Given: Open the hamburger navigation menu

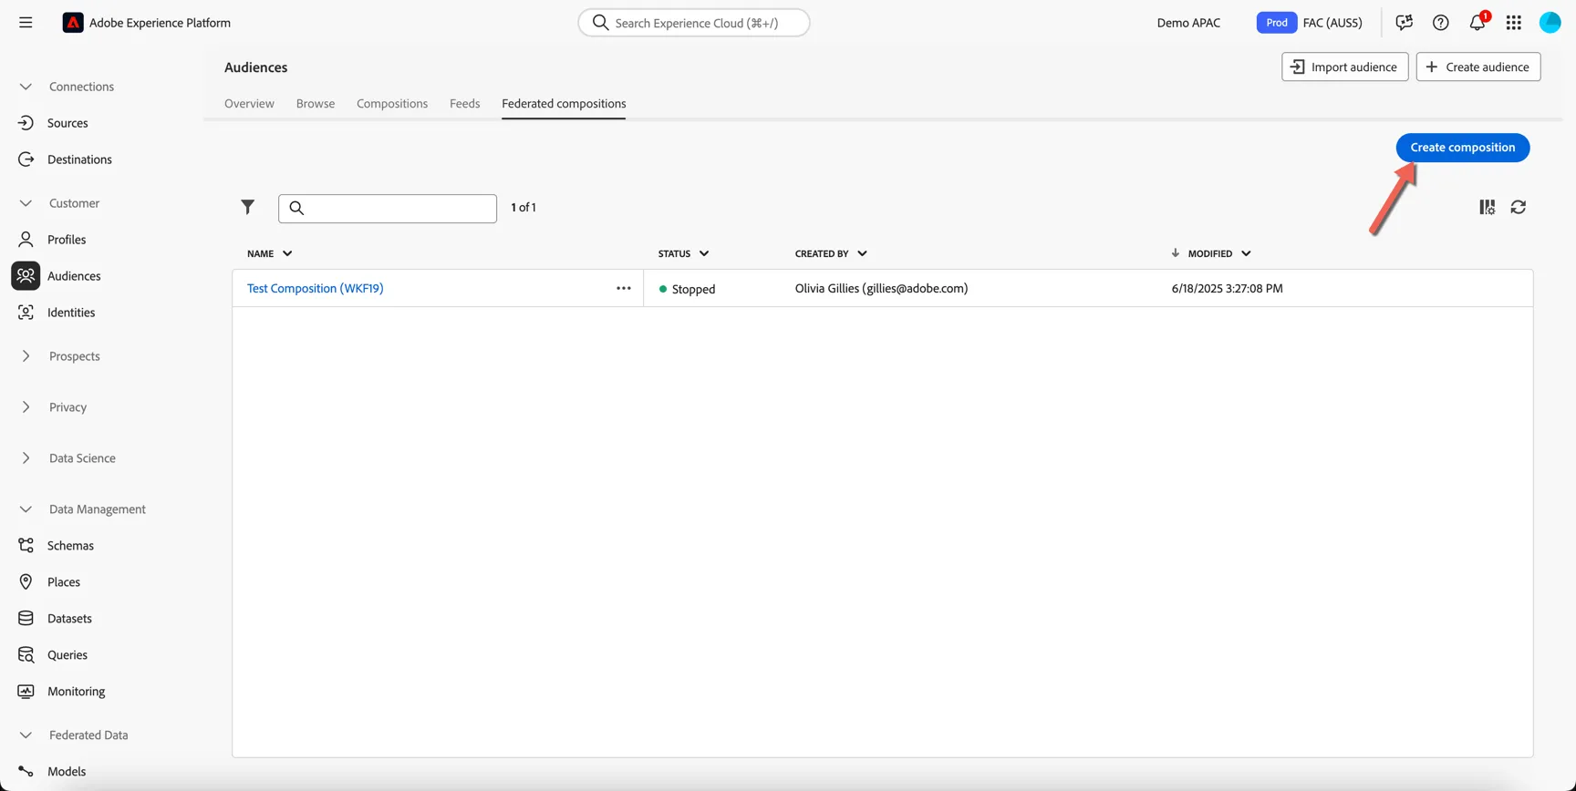Looking at the screenshot, I should coord(26,23).
